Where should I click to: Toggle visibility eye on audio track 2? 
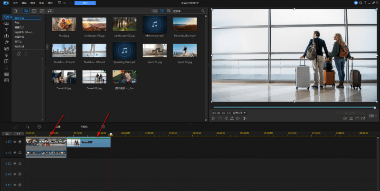coord(14,174)
